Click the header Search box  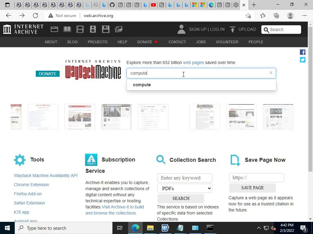point(281,30)
